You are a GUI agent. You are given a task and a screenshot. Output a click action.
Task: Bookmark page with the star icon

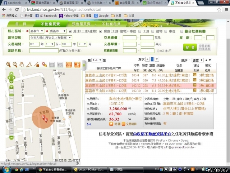click(x=219, y=10)
